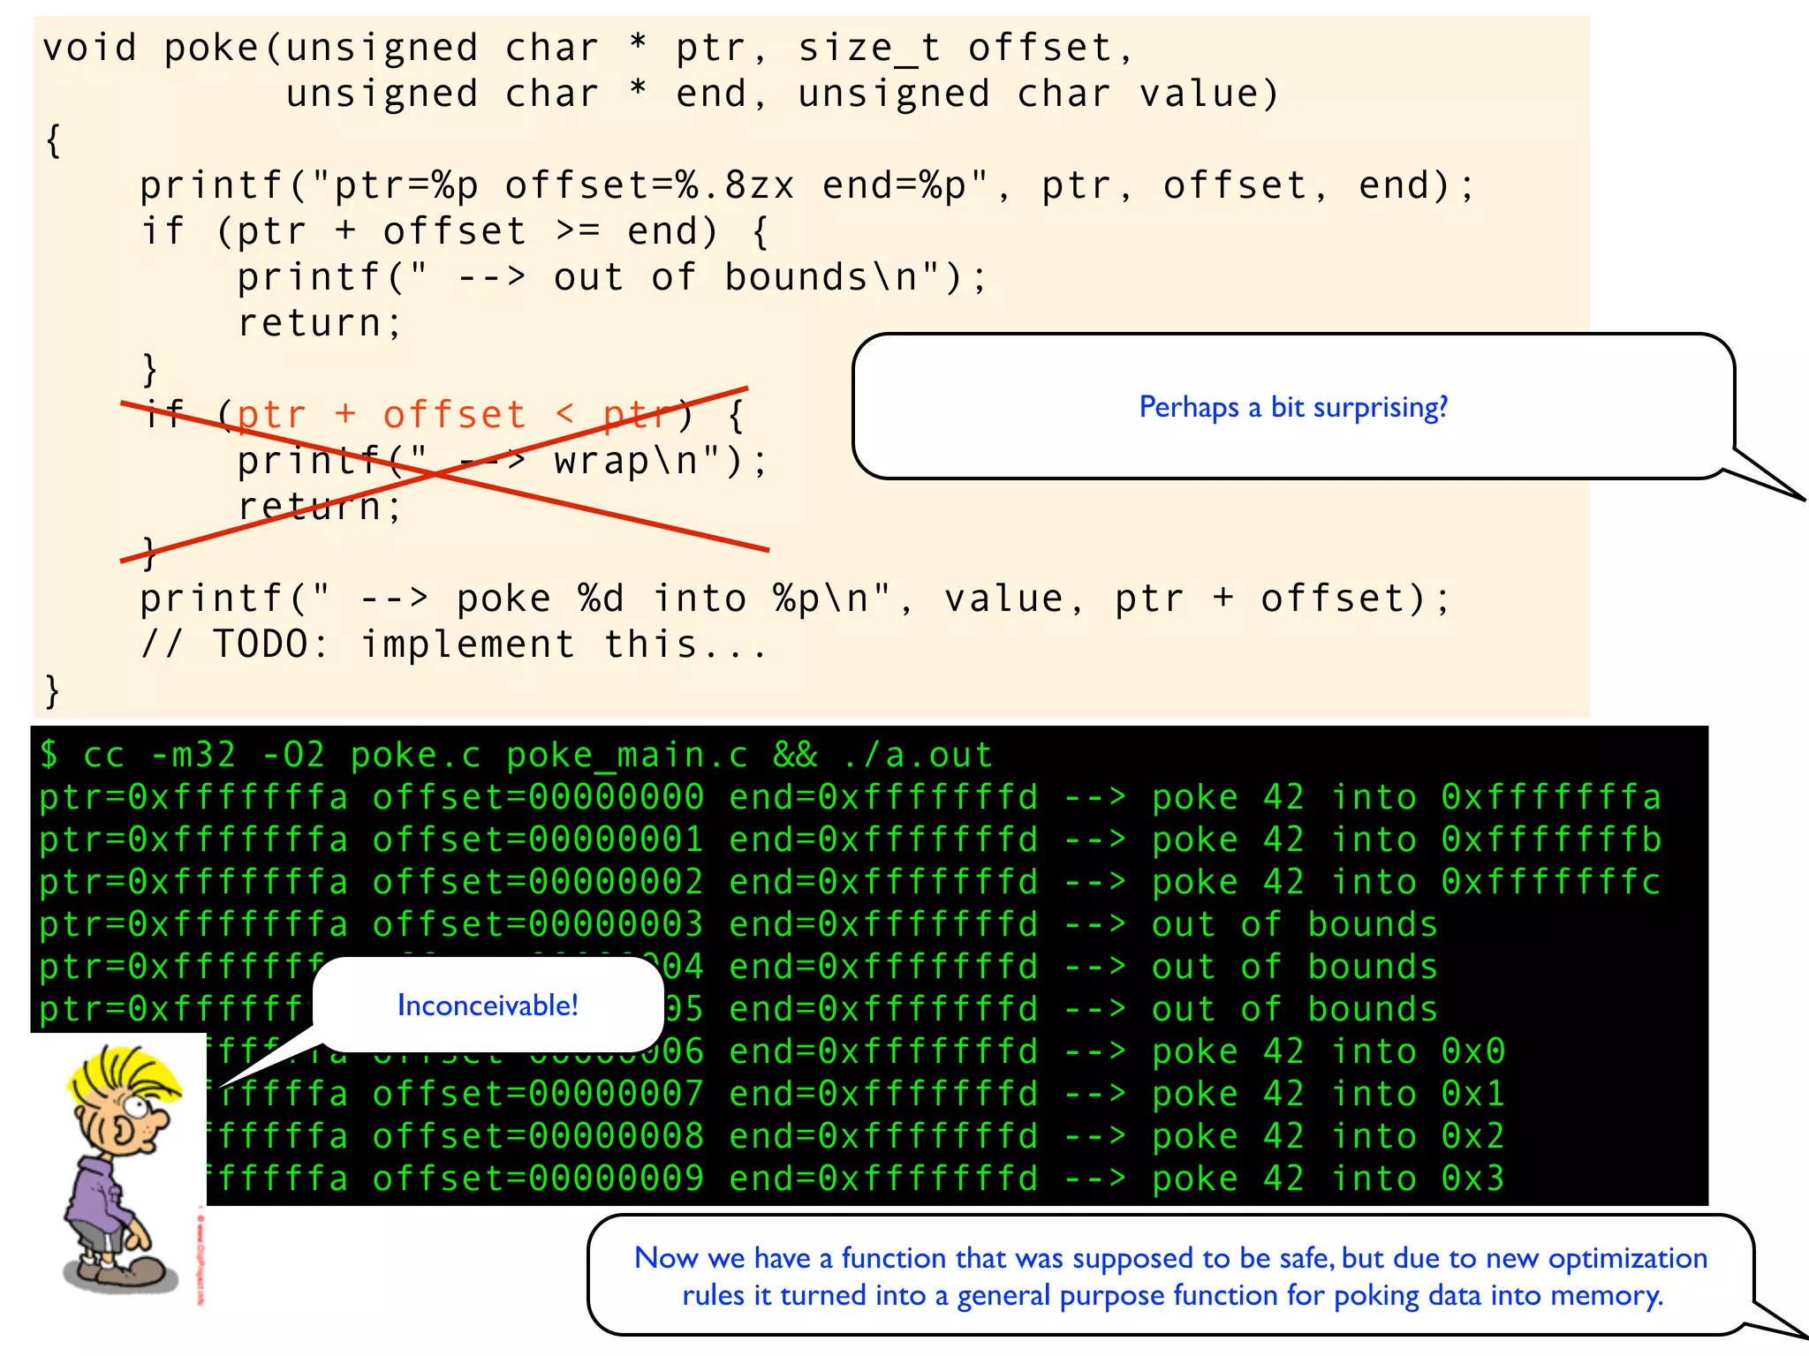Viewport: 1809px width, 1356px height.
Task: Click the closing brace of the poke function
Action: [x=52, y=690]
